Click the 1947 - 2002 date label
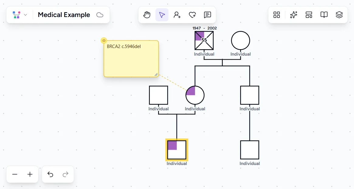This screenshot has width=354, height=189. click(204, 28)
